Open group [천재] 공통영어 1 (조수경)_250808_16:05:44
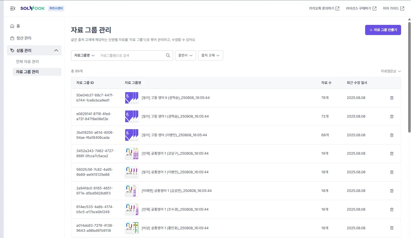The width and height of the screenshot is (411, 238). pos(175,209)
